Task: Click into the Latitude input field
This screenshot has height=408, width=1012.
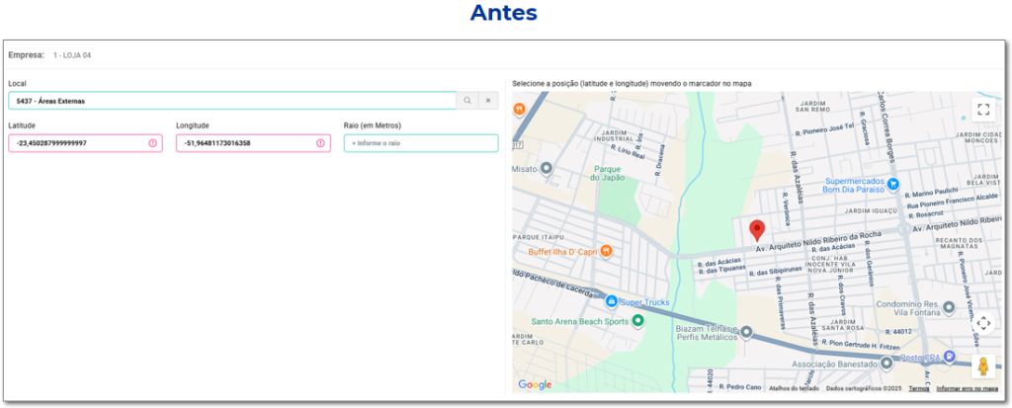Action: click(79, 143)
